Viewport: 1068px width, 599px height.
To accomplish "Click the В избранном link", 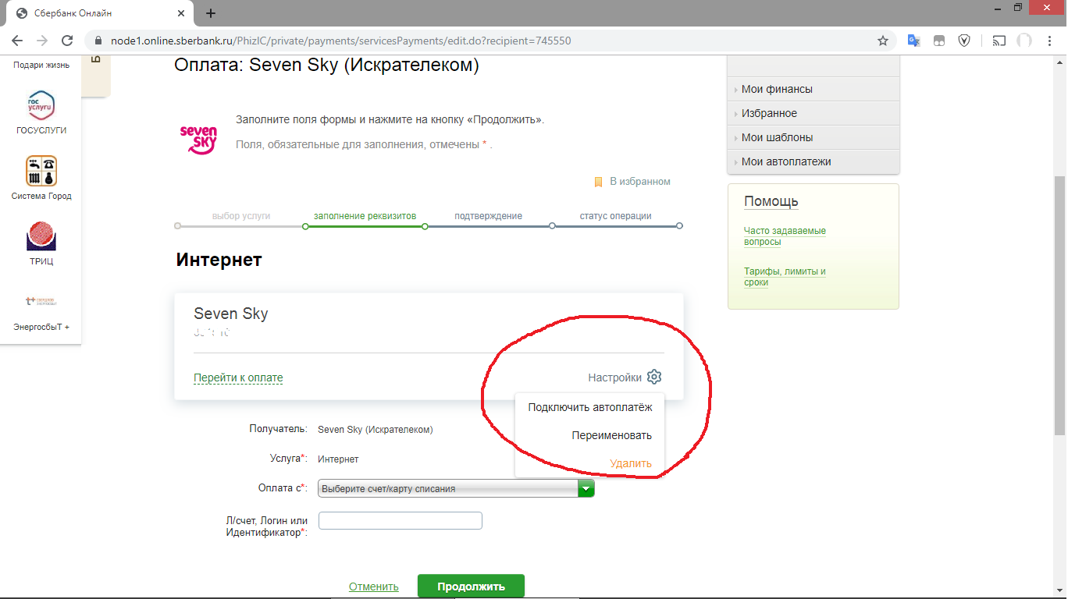I will [640, 182].
